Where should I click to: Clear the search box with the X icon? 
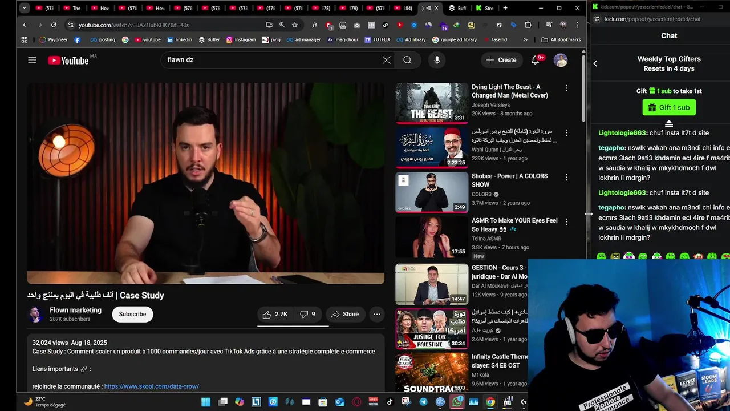tap(387, 60)
